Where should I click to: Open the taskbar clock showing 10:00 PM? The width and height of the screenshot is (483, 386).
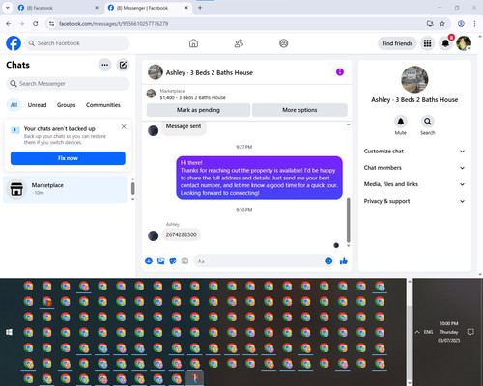pyautogui.click(x=449, y=332)
